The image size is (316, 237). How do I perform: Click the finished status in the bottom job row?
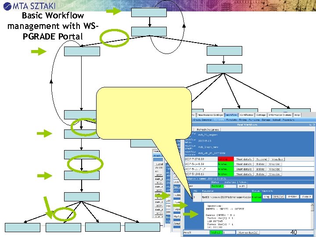pyautogui.click(x=216, y=232)
